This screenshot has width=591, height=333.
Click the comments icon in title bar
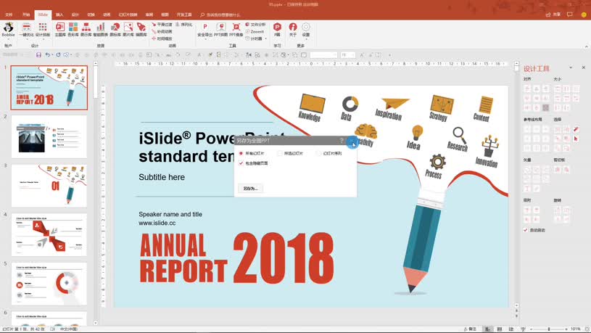tap(569, 15)
